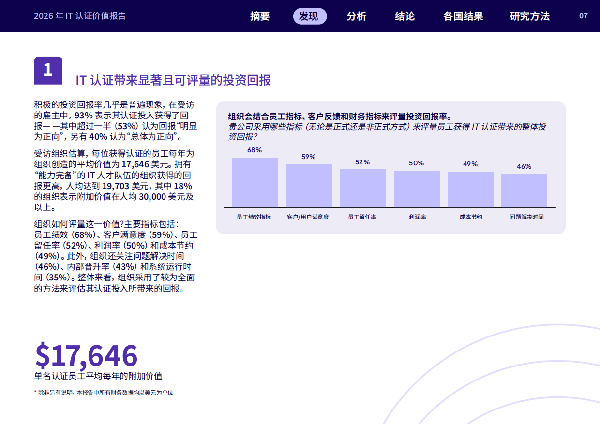Click the 49% bar for 成本节约

[x=470, y=190]
